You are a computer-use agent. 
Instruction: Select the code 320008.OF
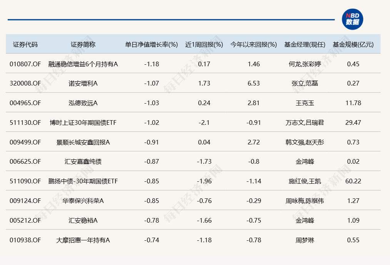click(x=25, y=83)
